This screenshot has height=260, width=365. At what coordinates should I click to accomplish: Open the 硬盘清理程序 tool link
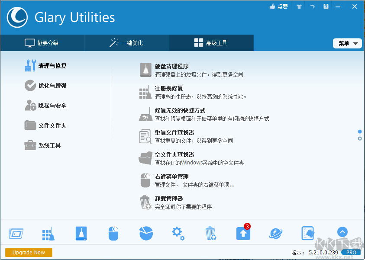pos(171,66)
